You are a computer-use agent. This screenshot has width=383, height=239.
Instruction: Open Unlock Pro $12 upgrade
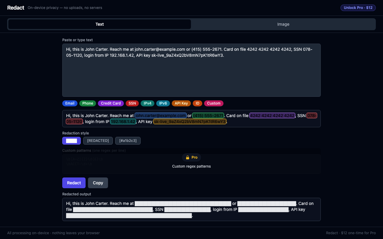[x=358, y=8]
